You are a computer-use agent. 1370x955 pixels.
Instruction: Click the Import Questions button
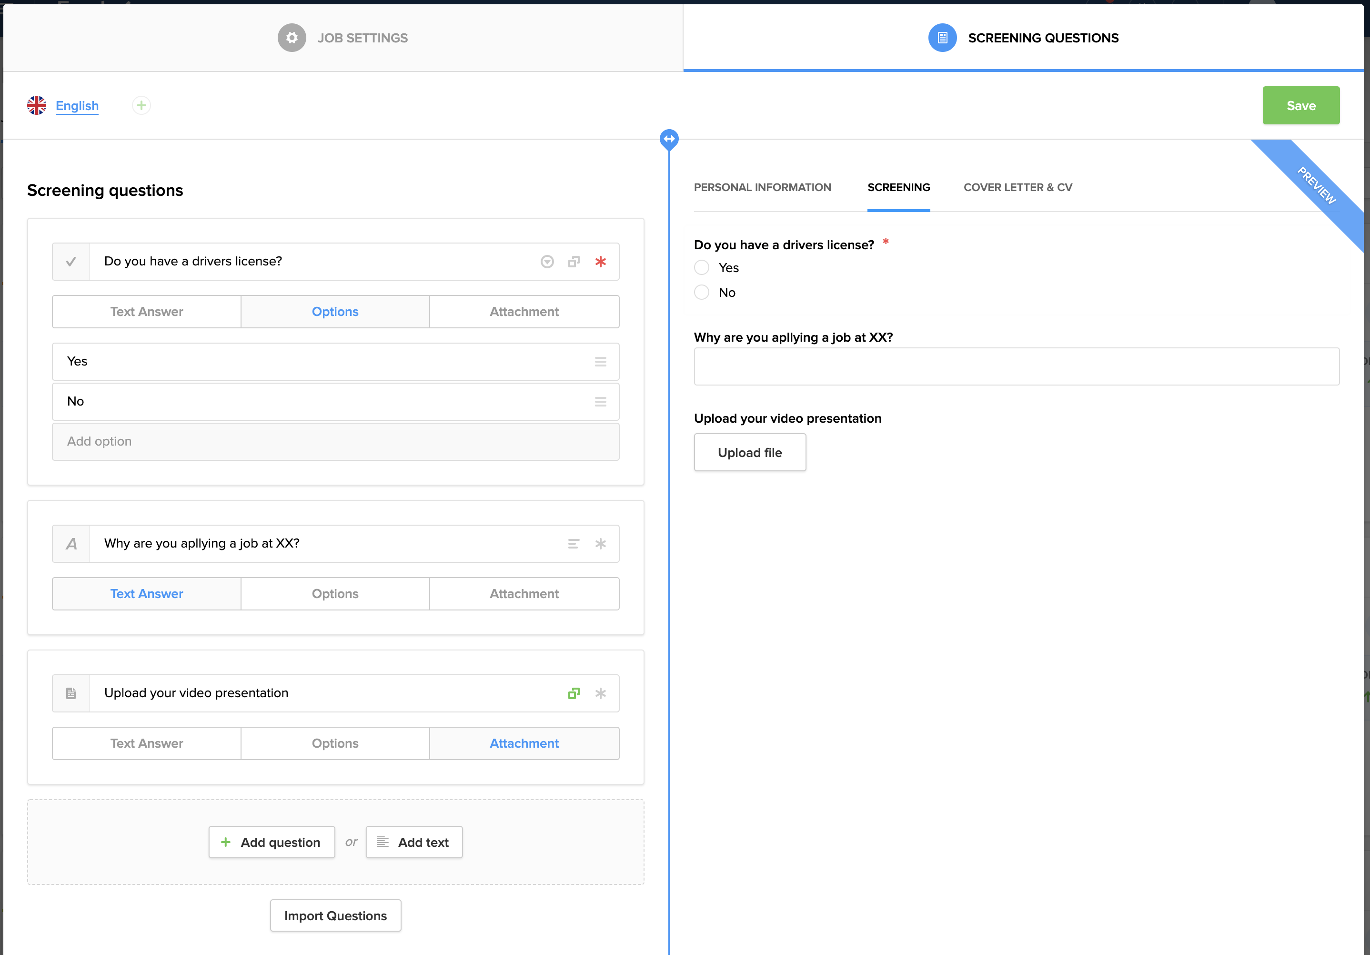pos(335,915)
